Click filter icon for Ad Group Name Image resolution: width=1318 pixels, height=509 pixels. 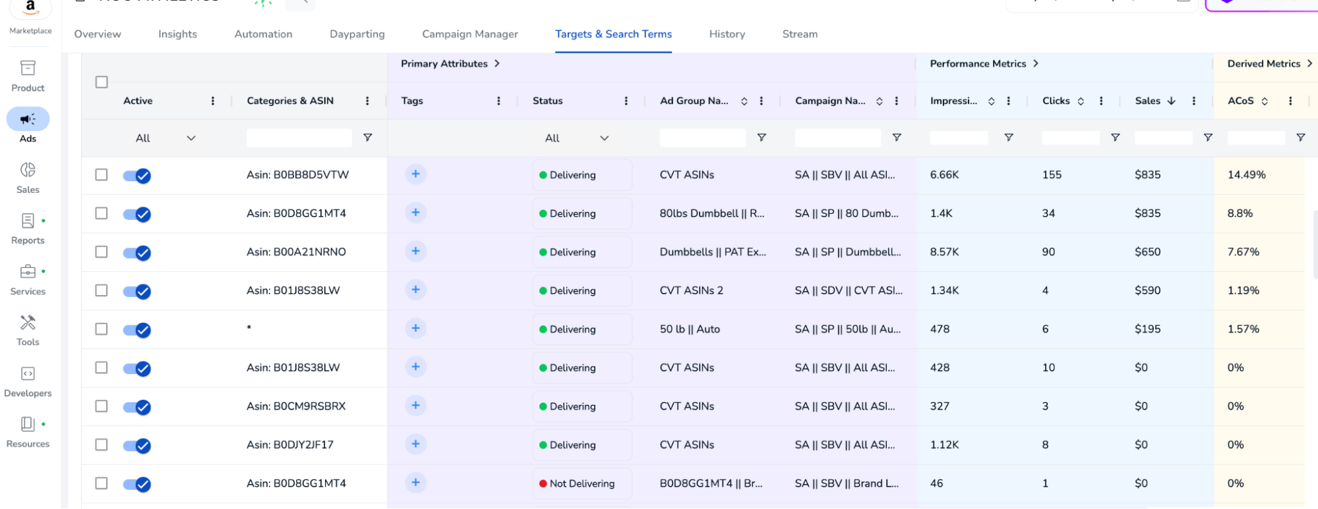tap(762, 138)
